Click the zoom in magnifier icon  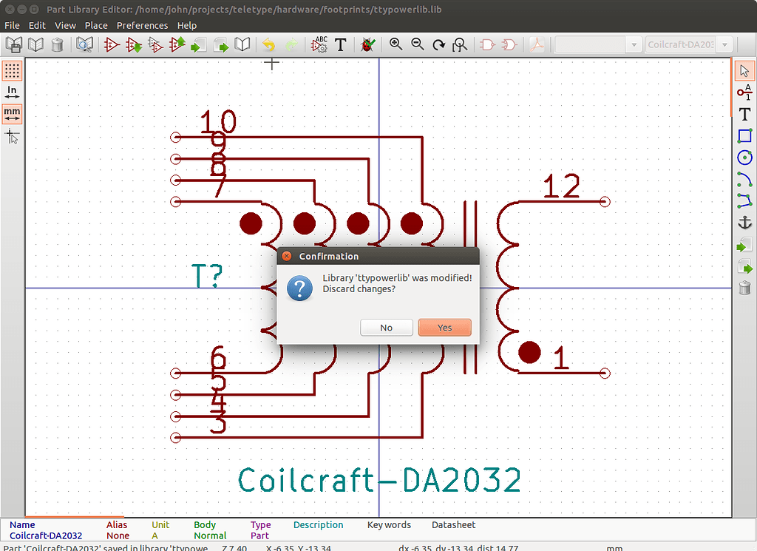tap(396, 45)
